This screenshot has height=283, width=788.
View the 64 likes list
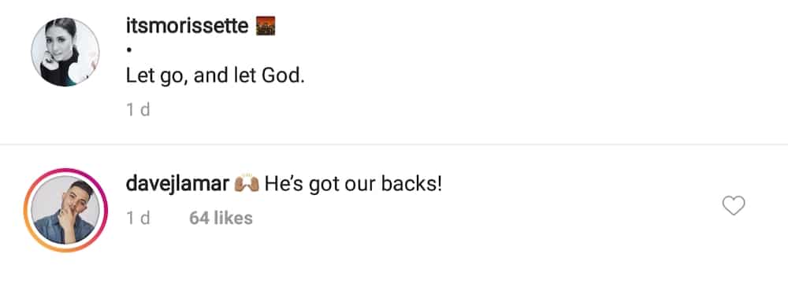pyautogui.click(x=221, y=219)
